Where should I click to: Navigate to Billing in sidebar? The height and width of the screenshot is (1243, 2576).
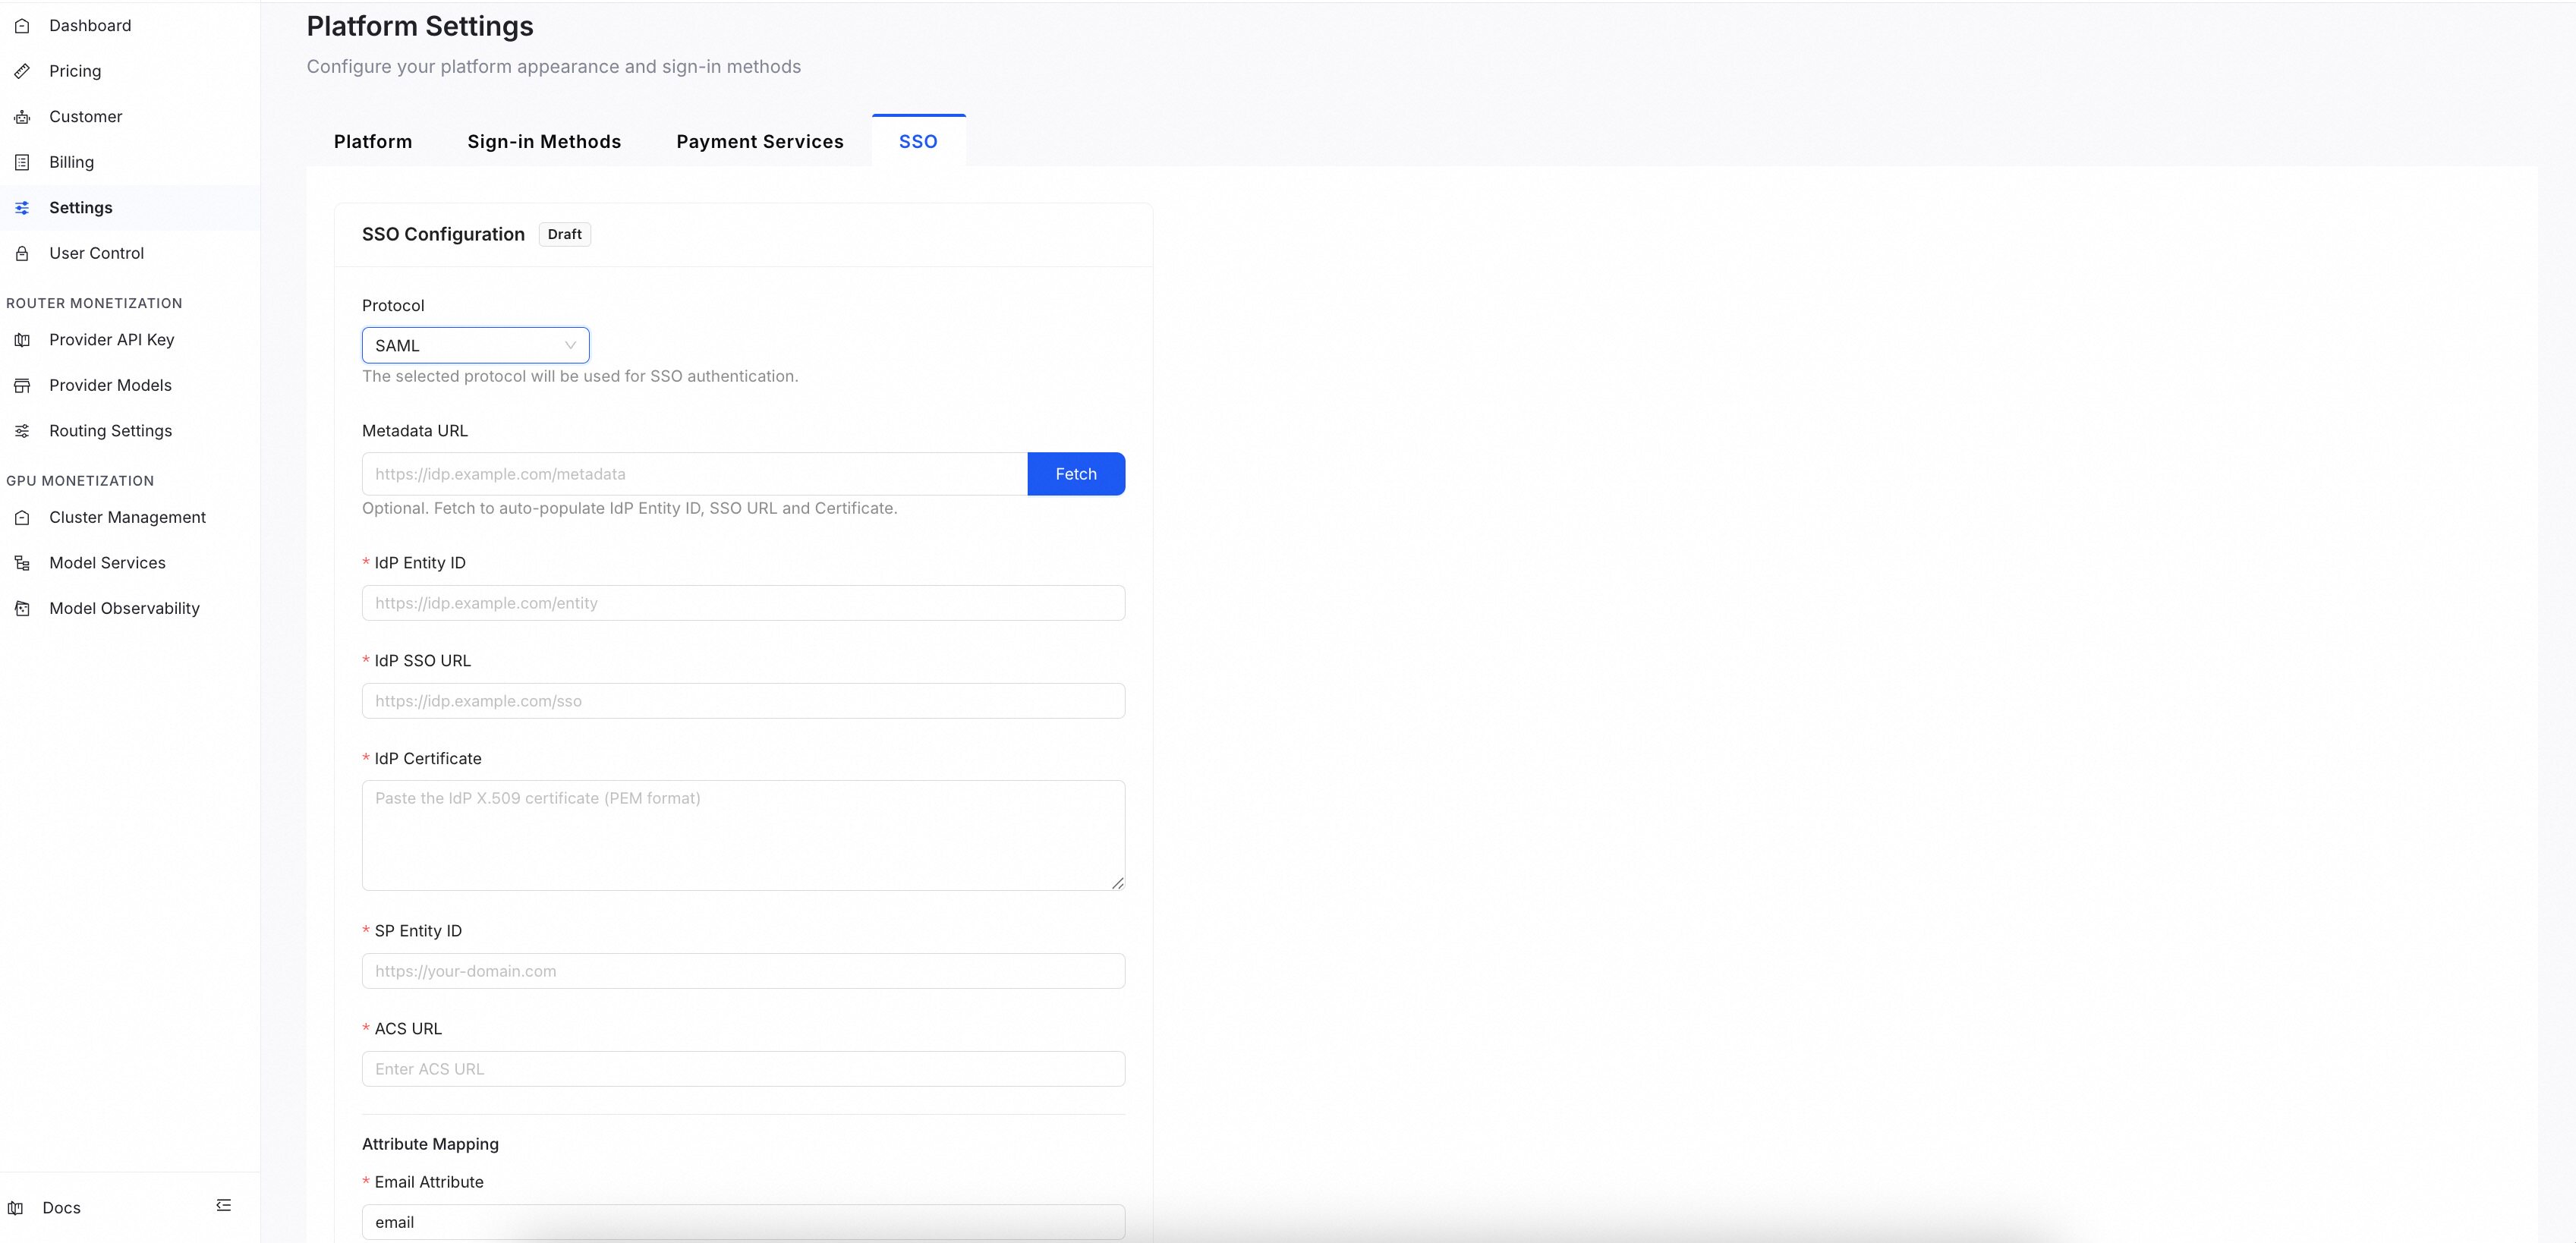click(130, 162)
